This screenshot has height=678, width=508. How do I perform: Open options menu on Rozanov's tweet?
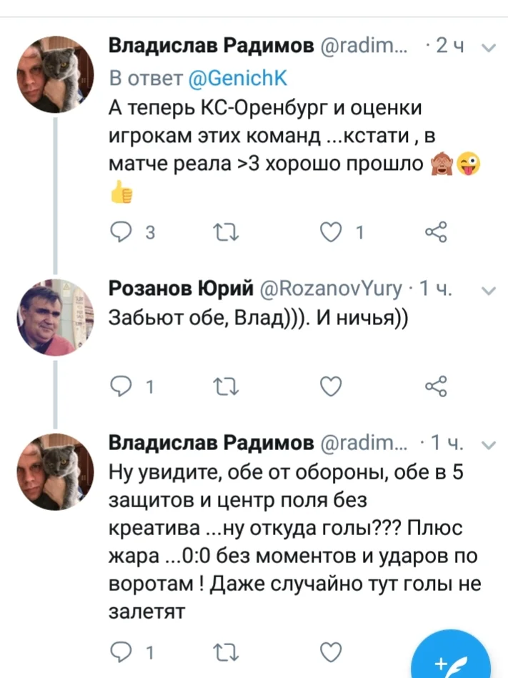pyautogui.click(x=487, y=289)
